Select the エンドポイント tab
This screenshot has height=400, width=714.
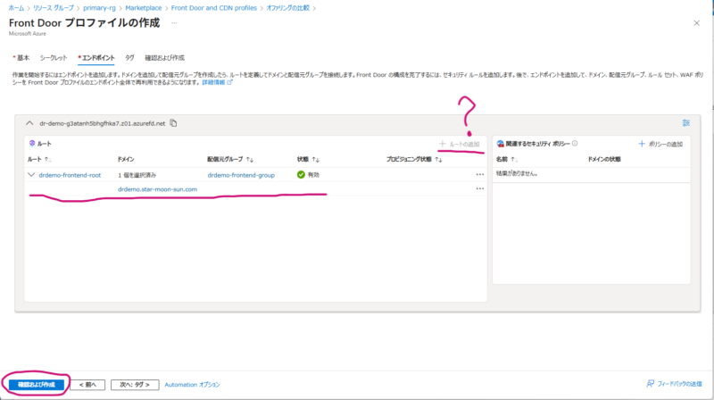coord(96,58)
